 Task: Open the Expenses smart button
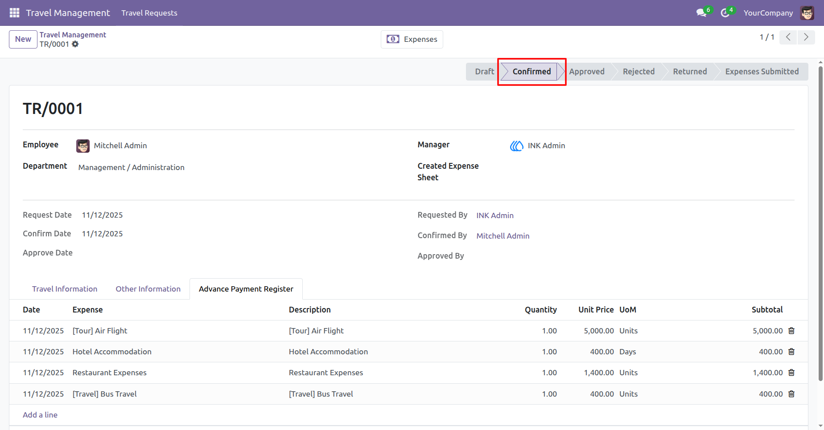point(412,39)
